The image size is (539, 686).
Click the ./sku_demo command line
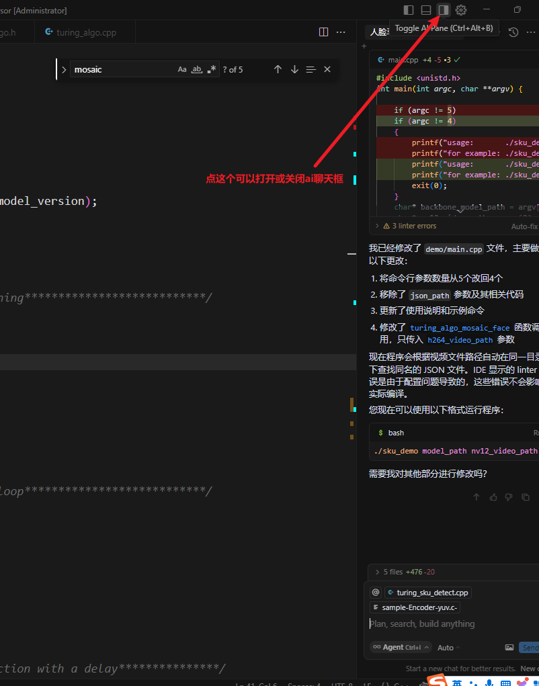coord(456,451)
